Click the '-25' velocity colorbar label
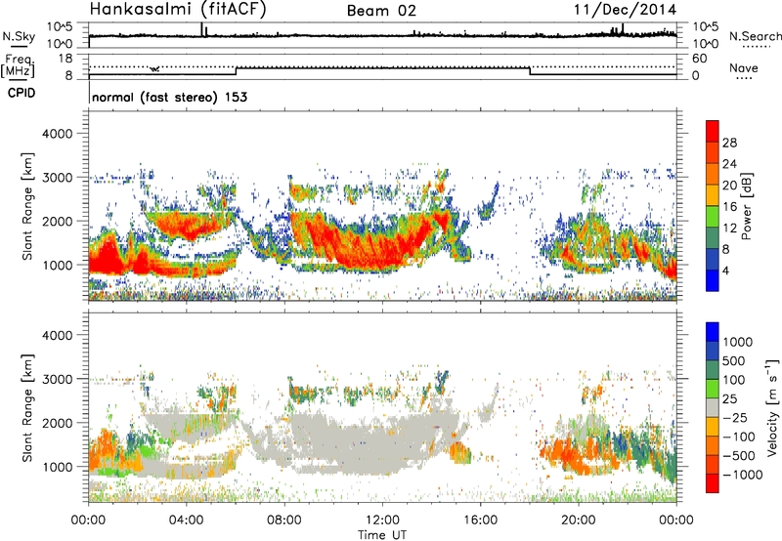Screen dimensions: 782x541 [734, 417]
